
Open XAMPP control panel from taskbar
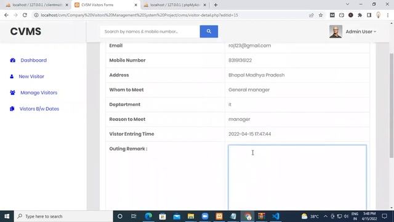click(x=219, y=216)
